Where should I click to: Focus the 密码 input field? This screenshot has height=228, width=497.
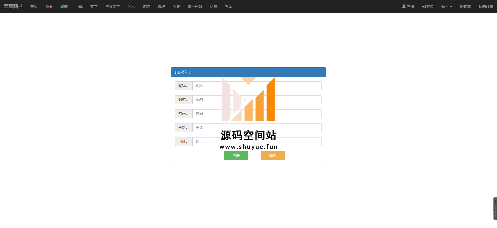coord(257,114)
